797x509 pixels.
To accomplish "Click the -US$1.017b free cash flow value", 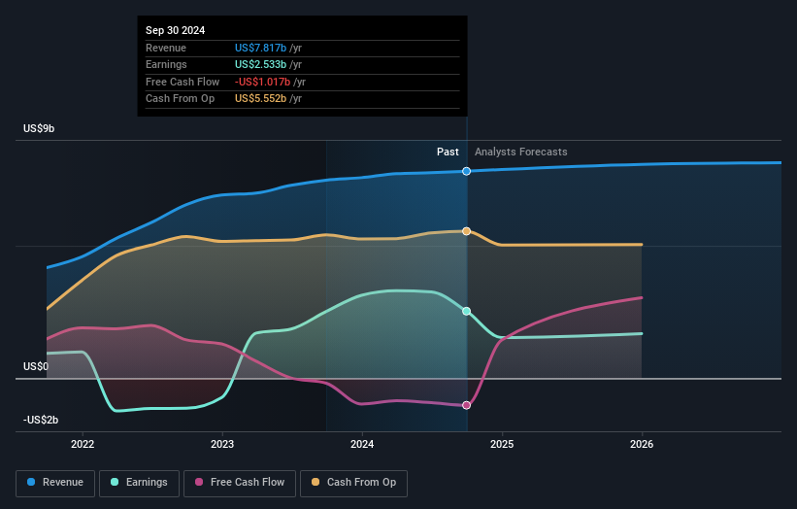I will point(262,82).
